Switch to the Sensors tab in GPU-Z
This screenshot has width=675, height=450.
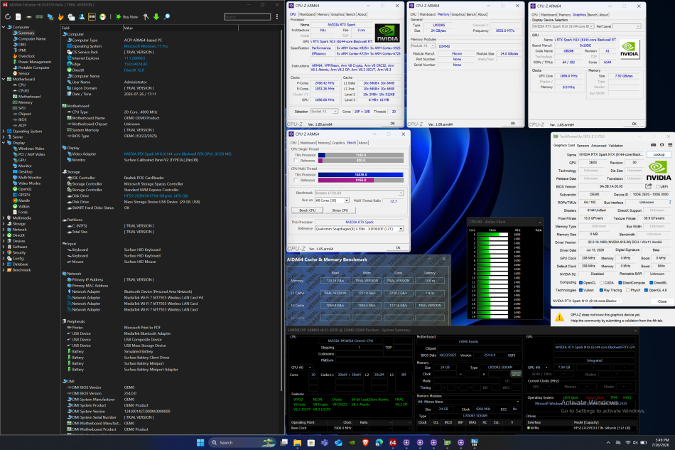pos(583,146)
